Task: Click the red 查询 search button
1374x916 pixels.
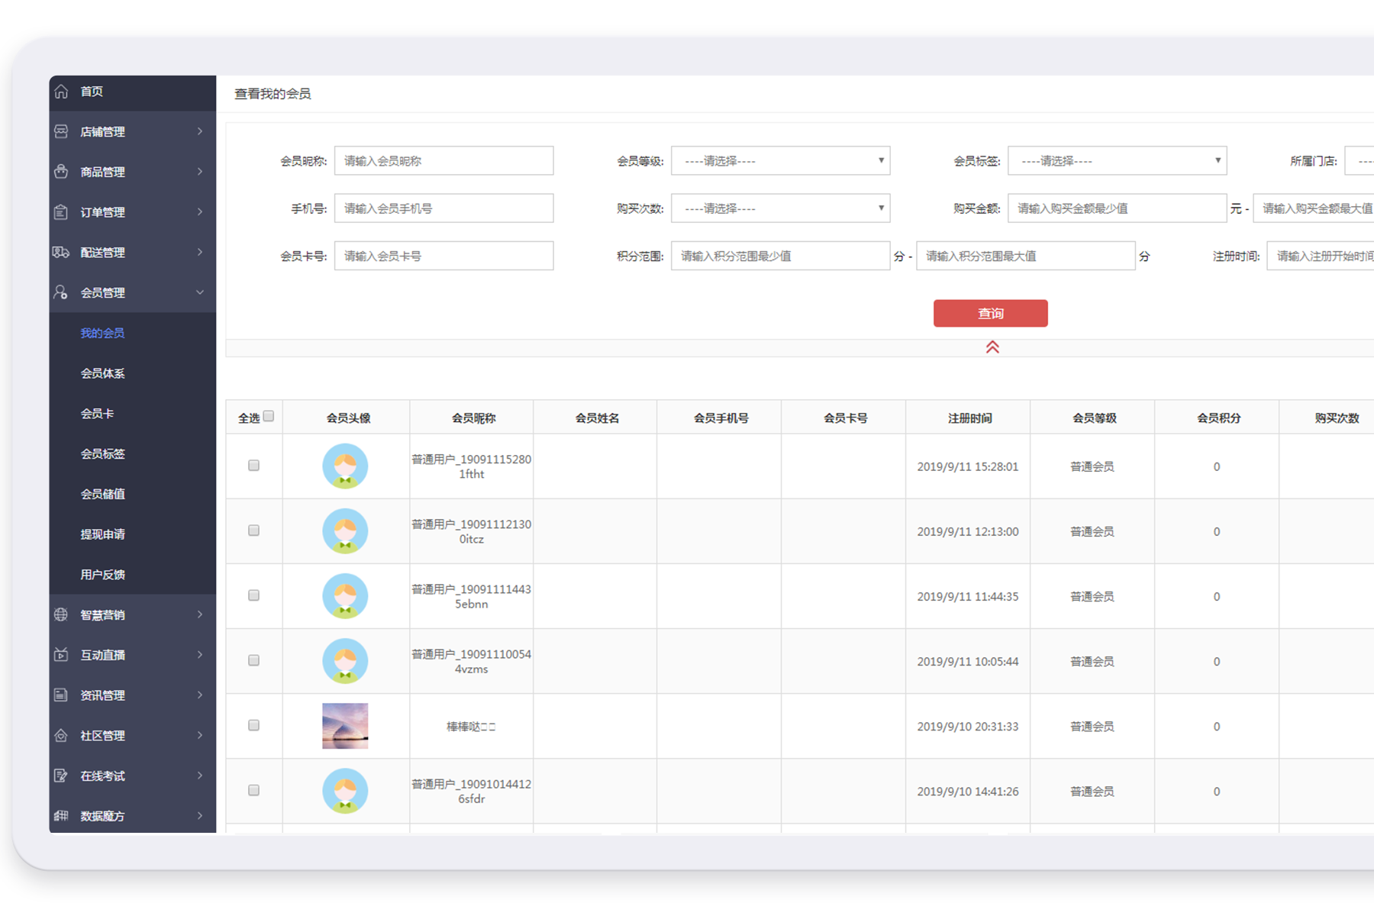Action: [990, 314]
